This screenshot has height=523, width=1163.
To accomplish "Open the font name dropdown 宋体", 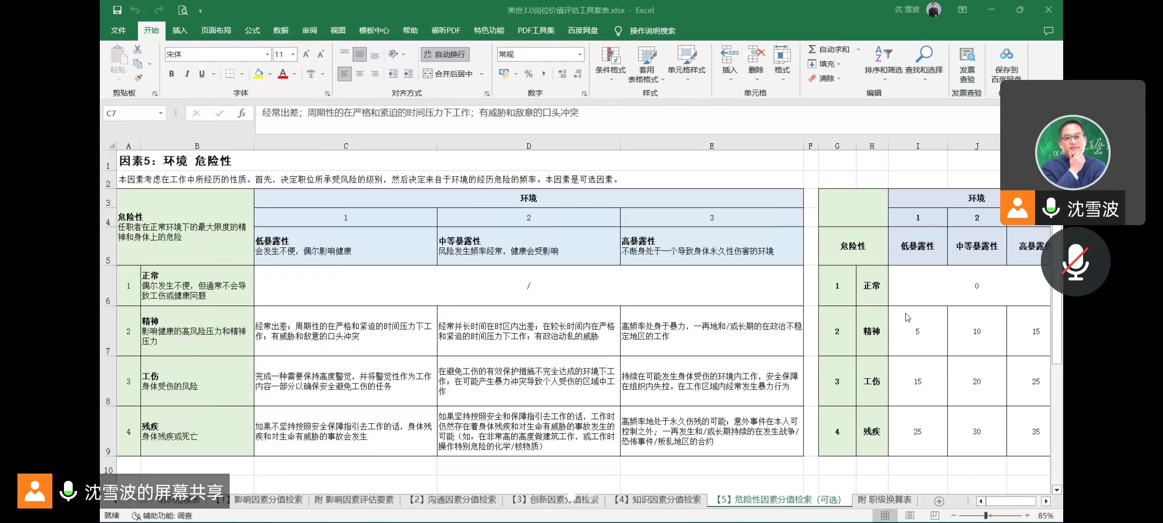I will (267, 54).
